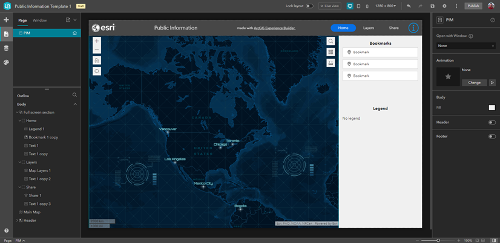Image resolution: width=500 pixels, height=243 pixels.
Task: Toggle the Lock layout switch
Action: coord(309,6)
